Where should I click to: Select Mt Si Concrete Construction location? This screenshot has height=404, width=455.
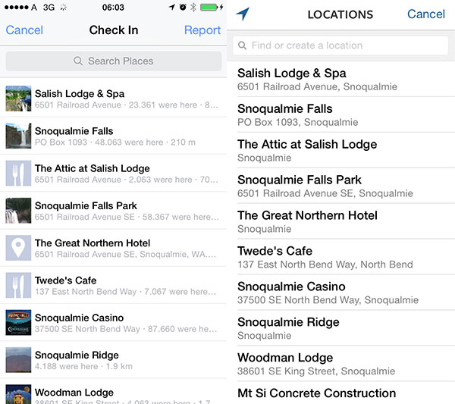[341, 393]
